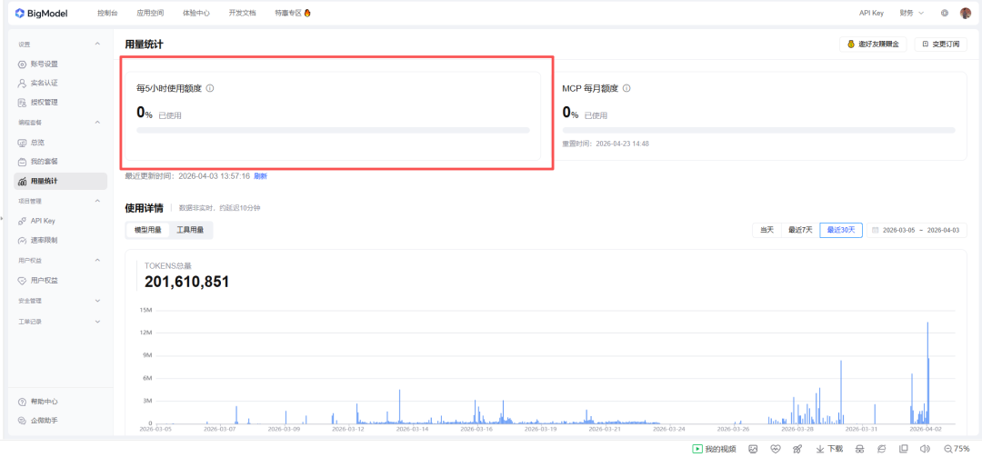982x457 pixels.
Task: Select the 当天 time range option
Action: (x=767, y=230)
